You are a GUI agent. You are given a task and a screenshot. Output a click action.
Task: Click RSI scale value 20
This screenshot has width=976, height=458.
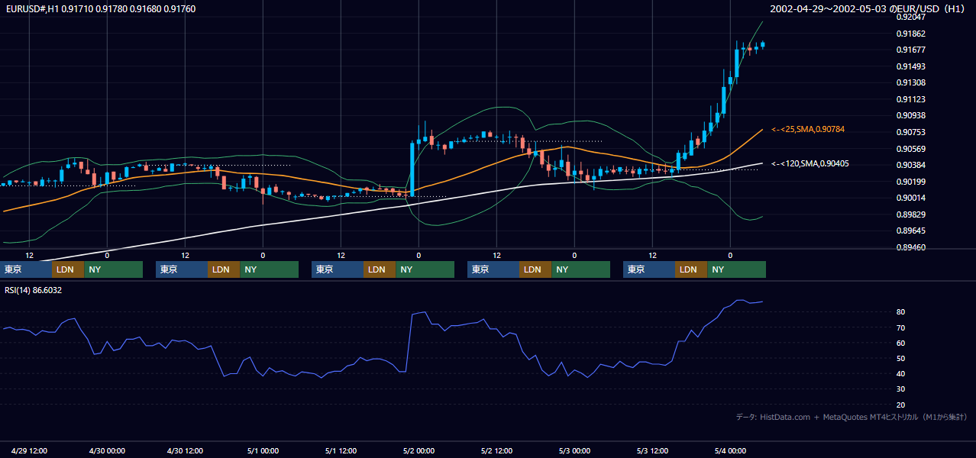901,405
